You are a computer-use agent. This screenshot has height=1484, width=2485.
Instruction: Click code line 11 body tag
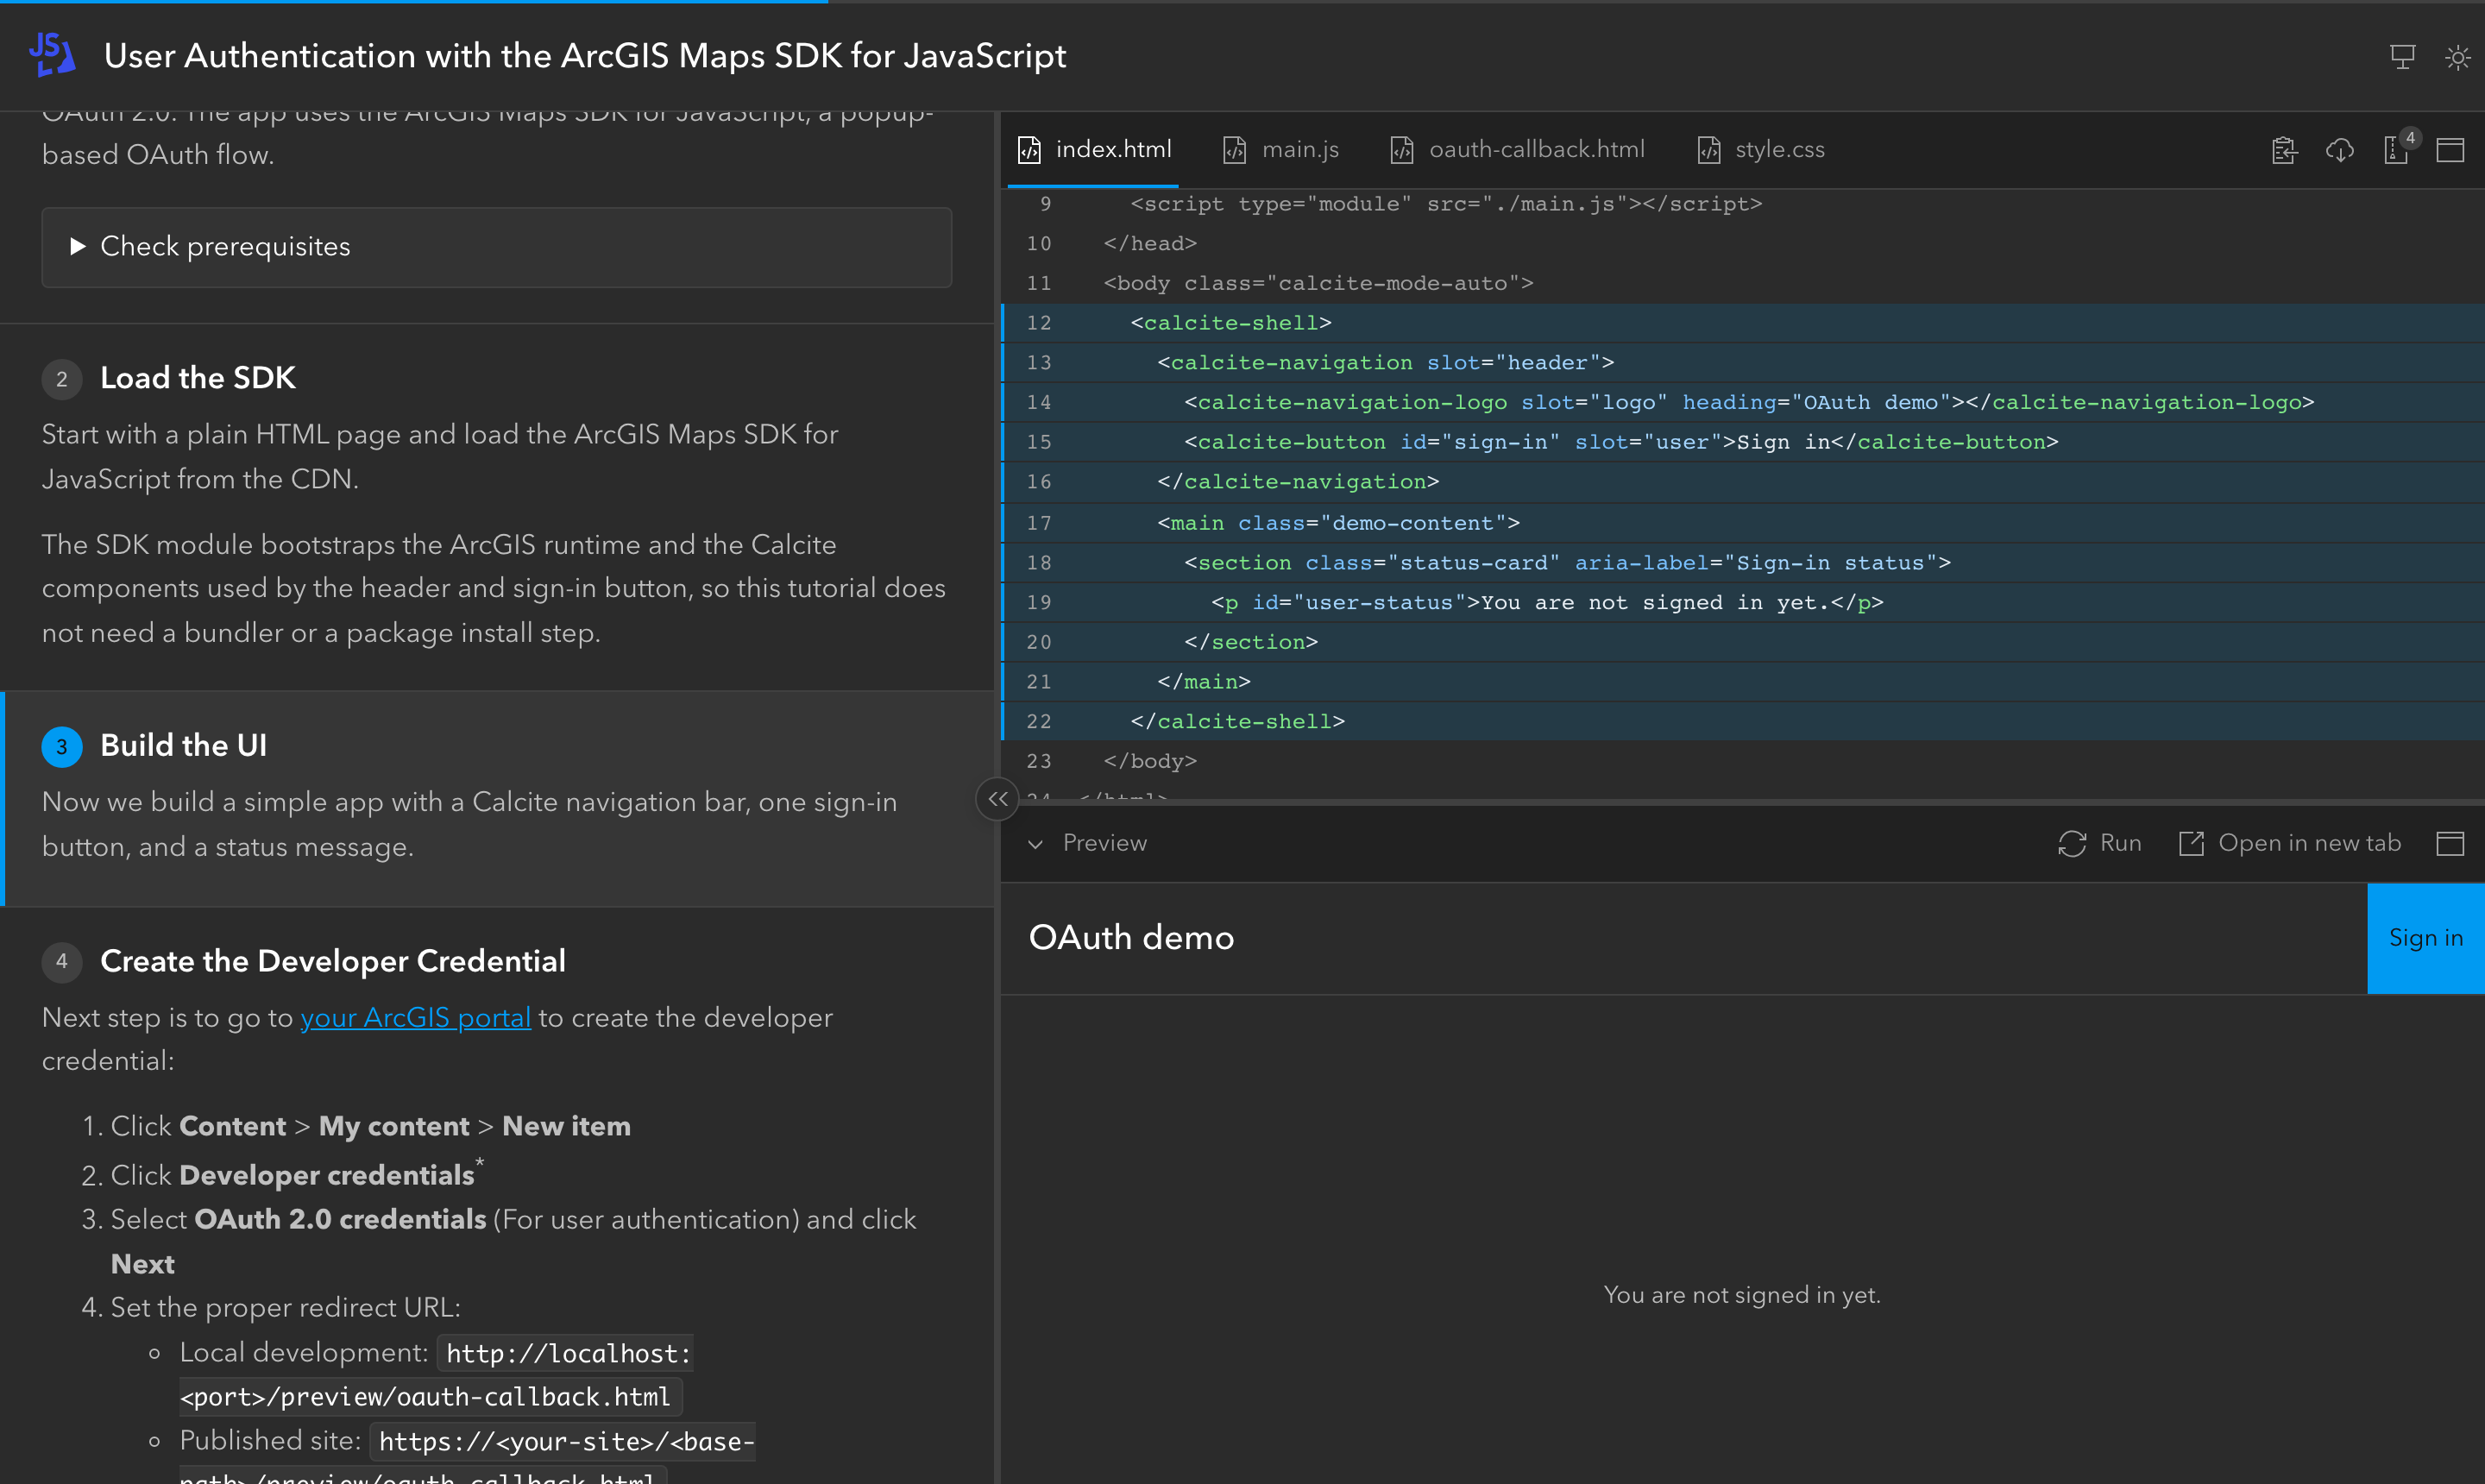point(1742,283)
